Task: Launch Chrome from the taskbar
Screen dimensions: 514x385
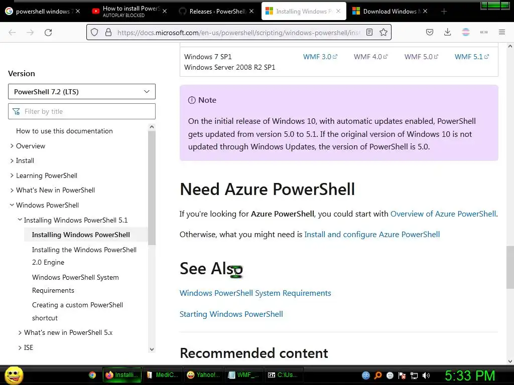Action: (x=92, y=375)
